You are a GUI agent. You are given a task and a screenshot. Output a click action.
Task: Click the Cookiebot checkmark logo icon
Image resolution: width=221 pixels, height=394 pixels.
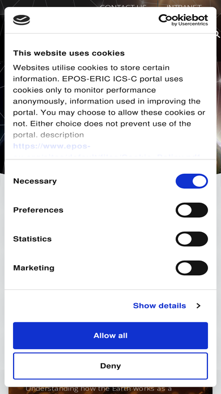22,20
